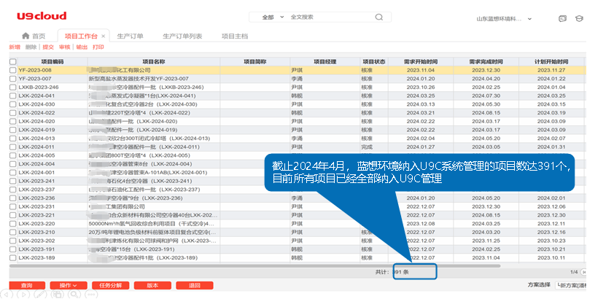Click the 1/4 page indicator
The image size is (606, 299).
click(574, 272)
